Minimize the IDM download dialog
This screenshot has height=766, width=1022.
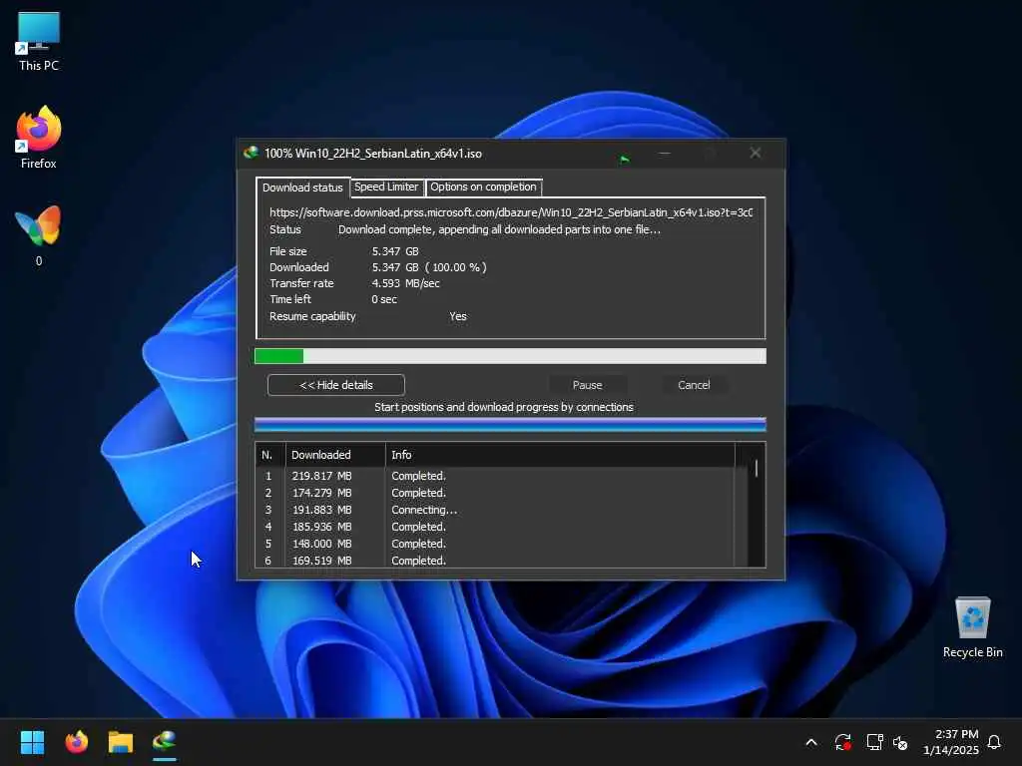point(664,153)
